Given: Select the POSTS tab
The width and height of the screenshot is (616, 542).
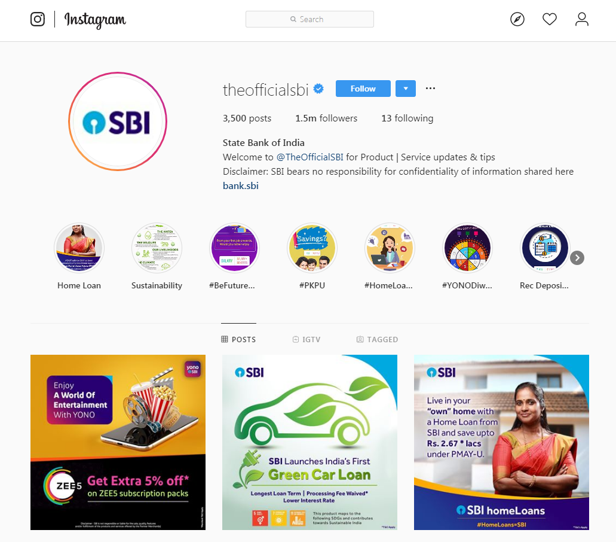Looking at the screenshot, I should click(238, 339).
